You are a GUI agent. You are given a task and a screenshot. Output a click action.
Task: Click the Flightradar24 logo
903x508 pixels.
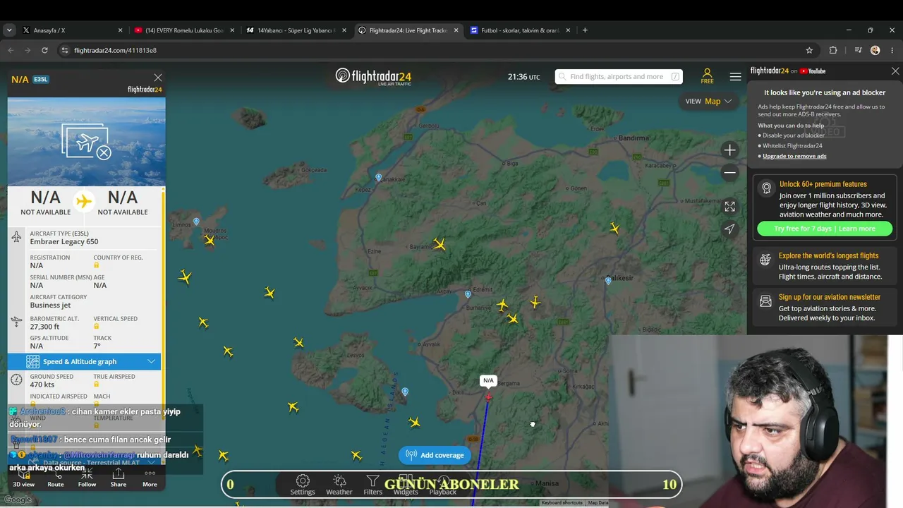373,77
